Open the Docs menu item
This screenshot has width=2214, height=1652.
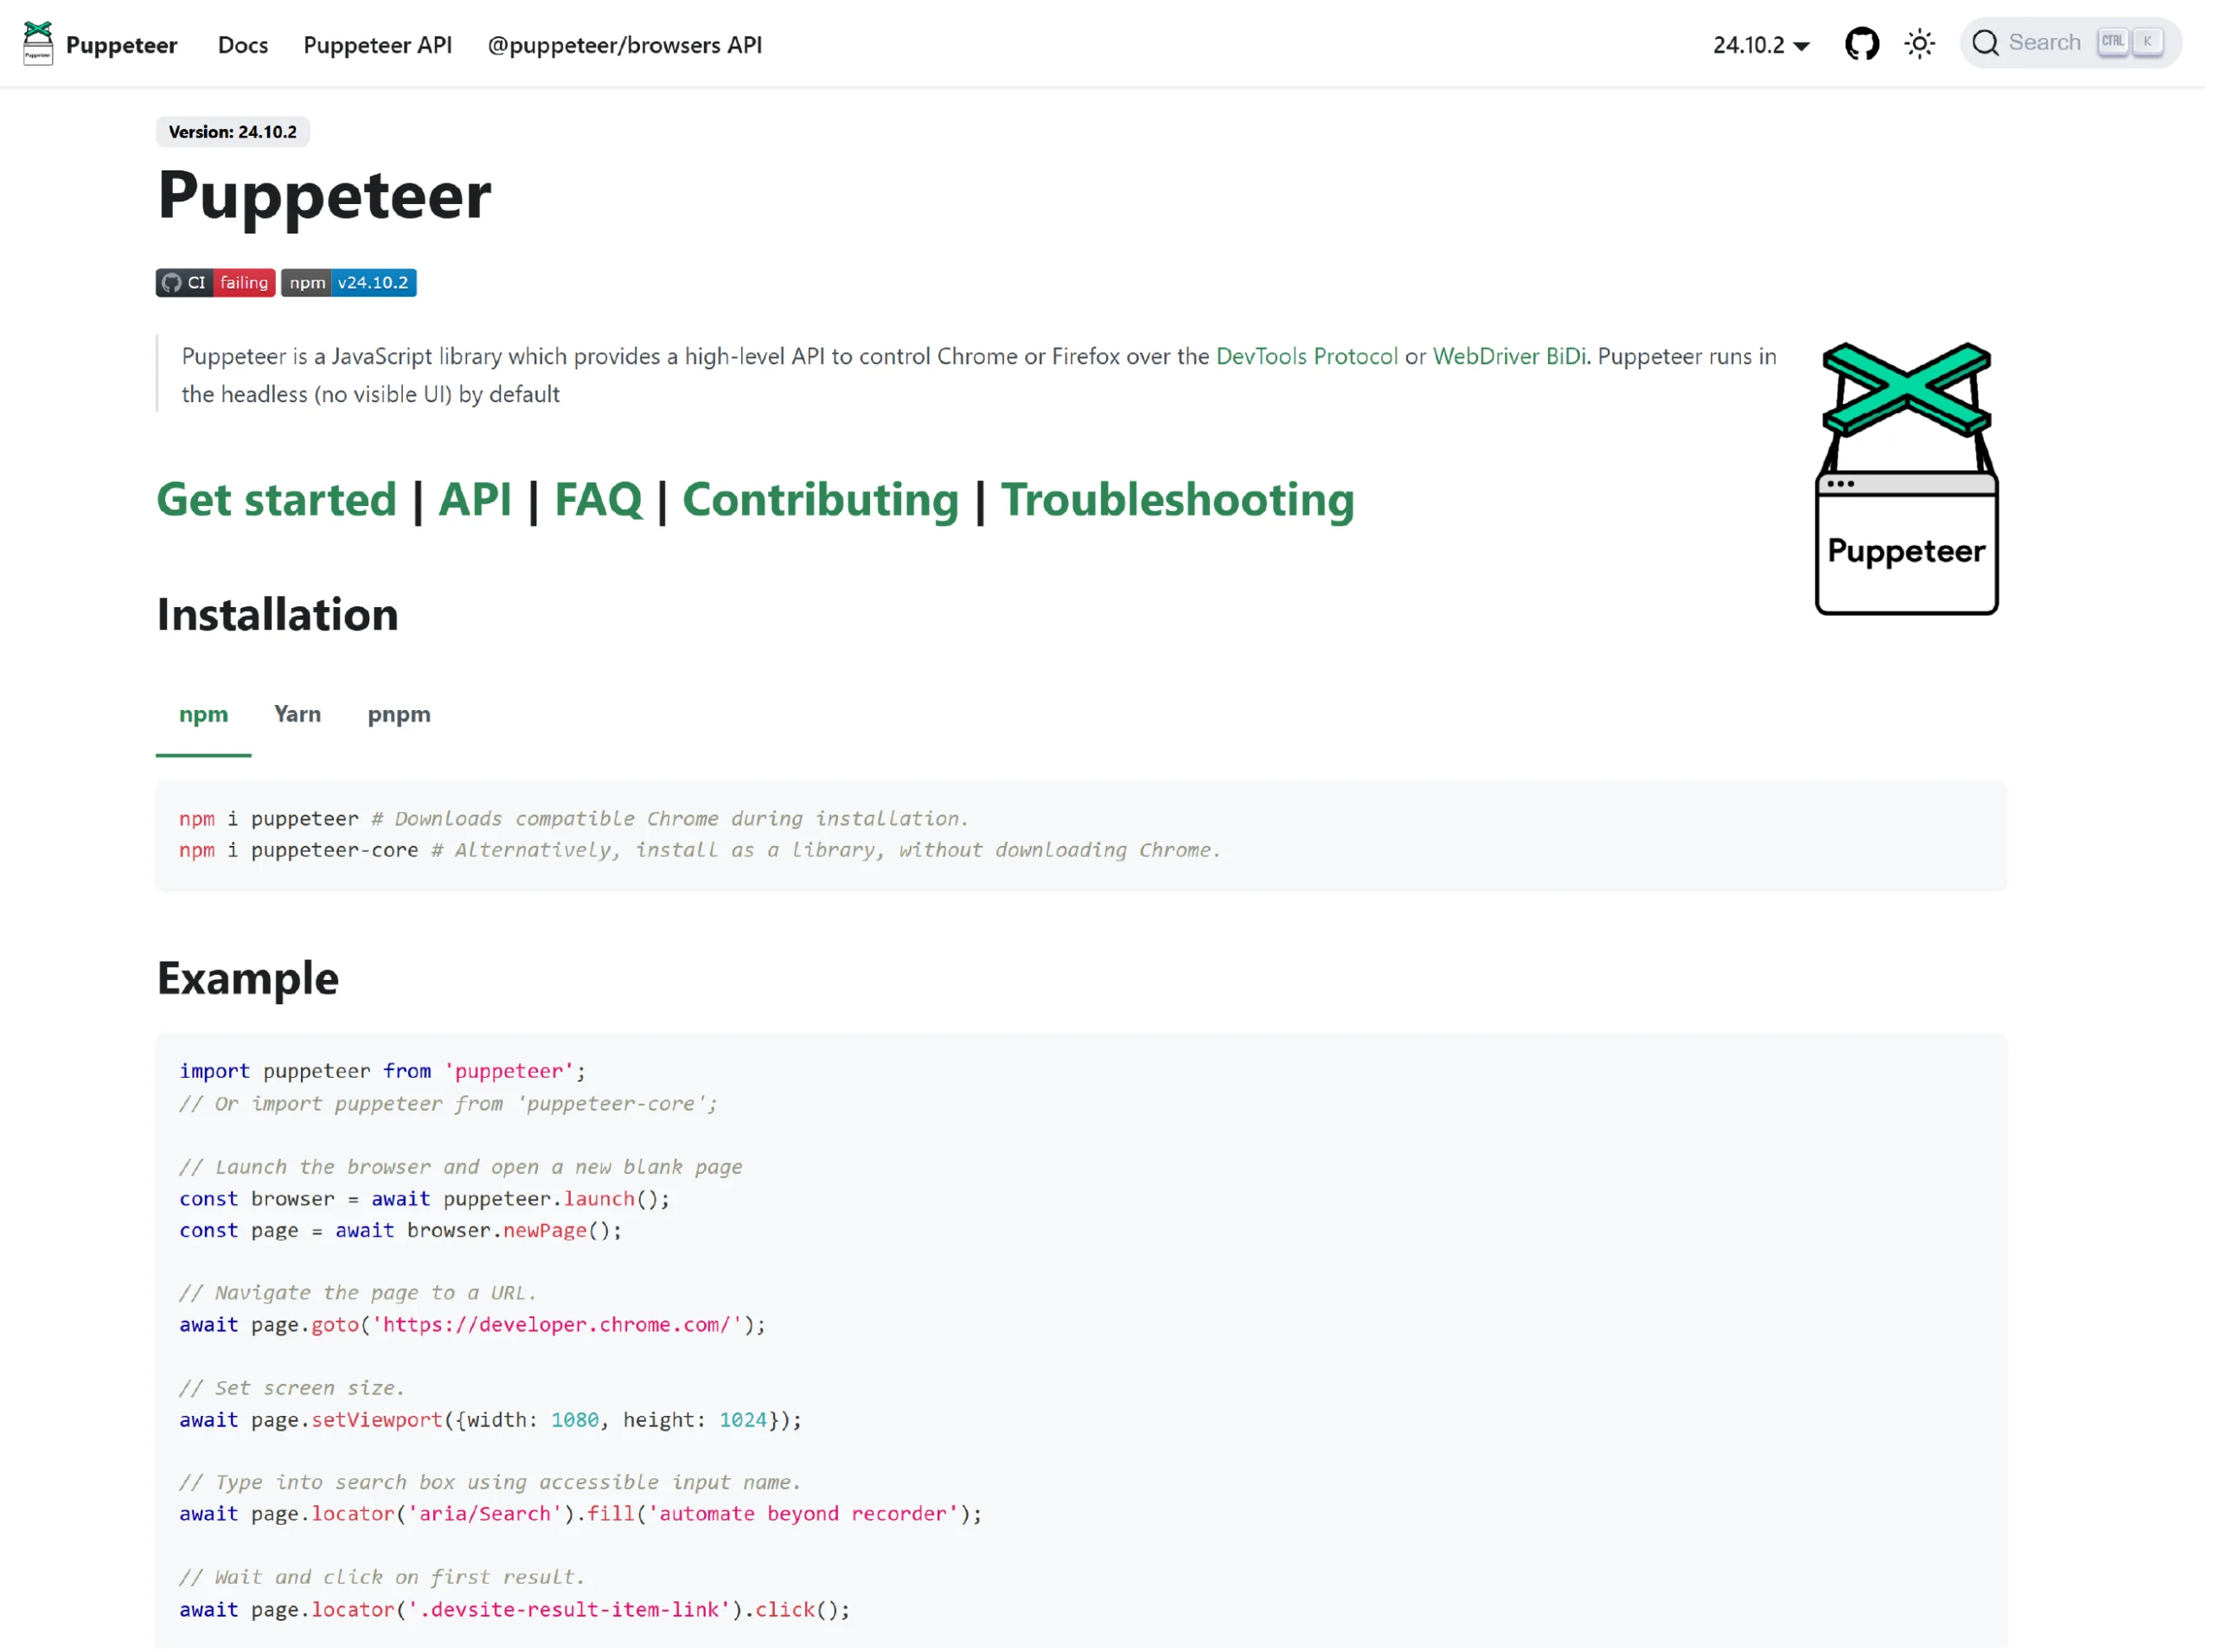pos(243,45)
